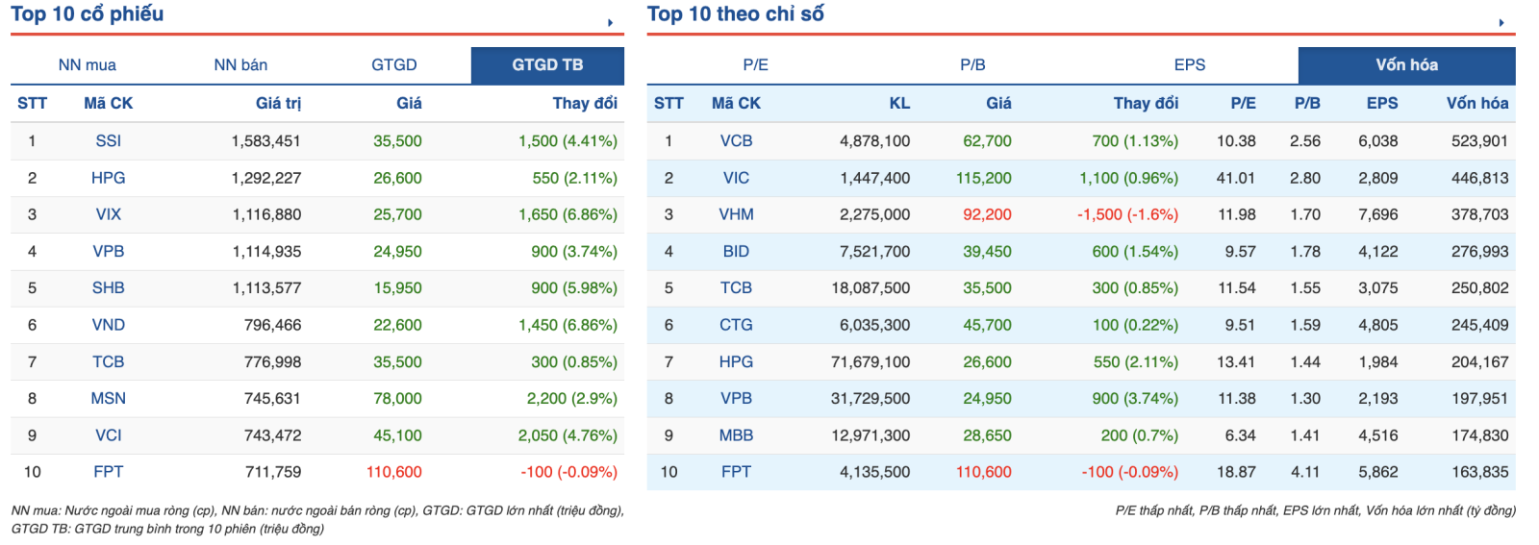The height and width of the screenshot is (545, 1539).
Task: Open the arrow next to Top 10 theo chỉ số
Action: click(x=1501, y=22)
